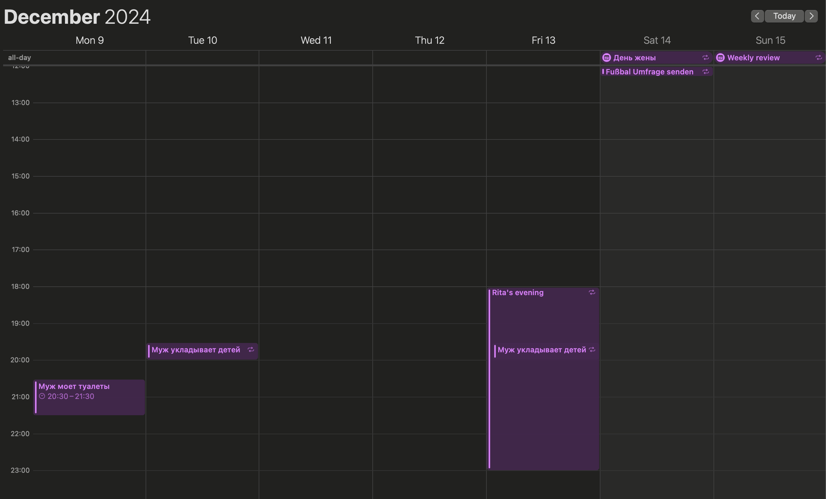
Task: Click the Wednesday all-day cell
Action: click(316, 58)
